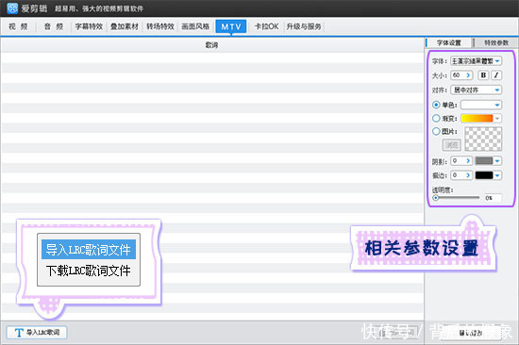This screenshot has width=519, height=345.
Task: Click the orange gradient swatch
Action: click(477, 118)
